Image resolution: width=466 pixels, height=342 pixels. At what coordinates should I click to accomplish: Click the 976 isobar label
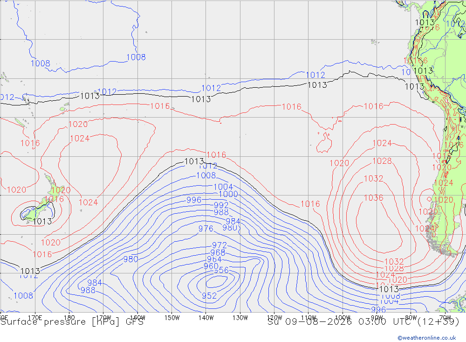[206, 228]
